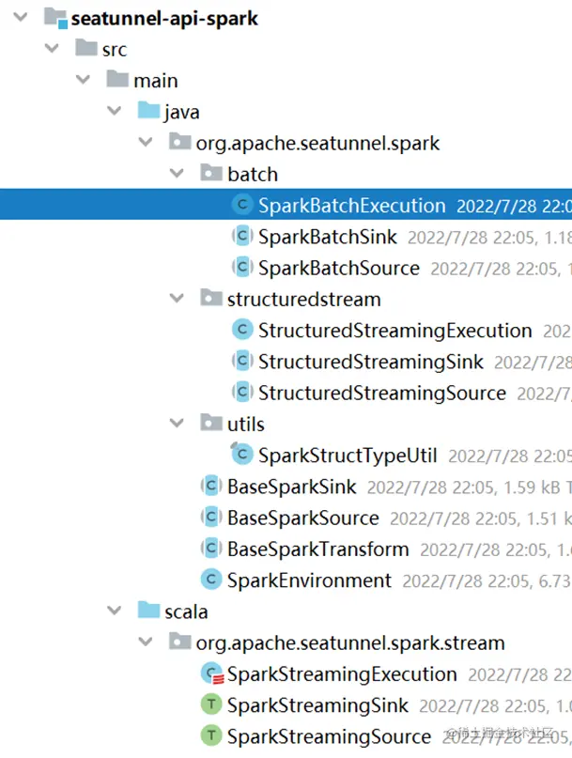Select the scala folder label
This screenshot has height=758, width=572.
(186, 611)
